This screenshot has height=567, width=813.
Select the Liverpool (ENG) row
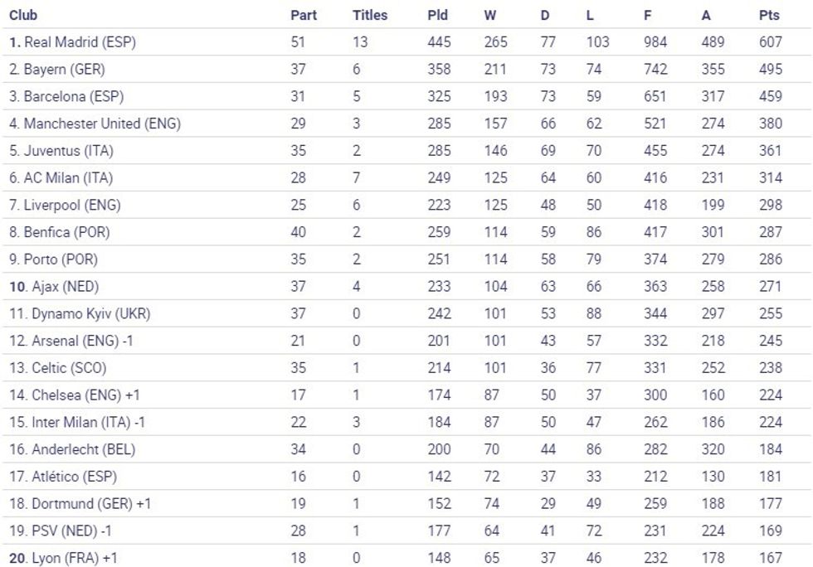tap(68, 205)
